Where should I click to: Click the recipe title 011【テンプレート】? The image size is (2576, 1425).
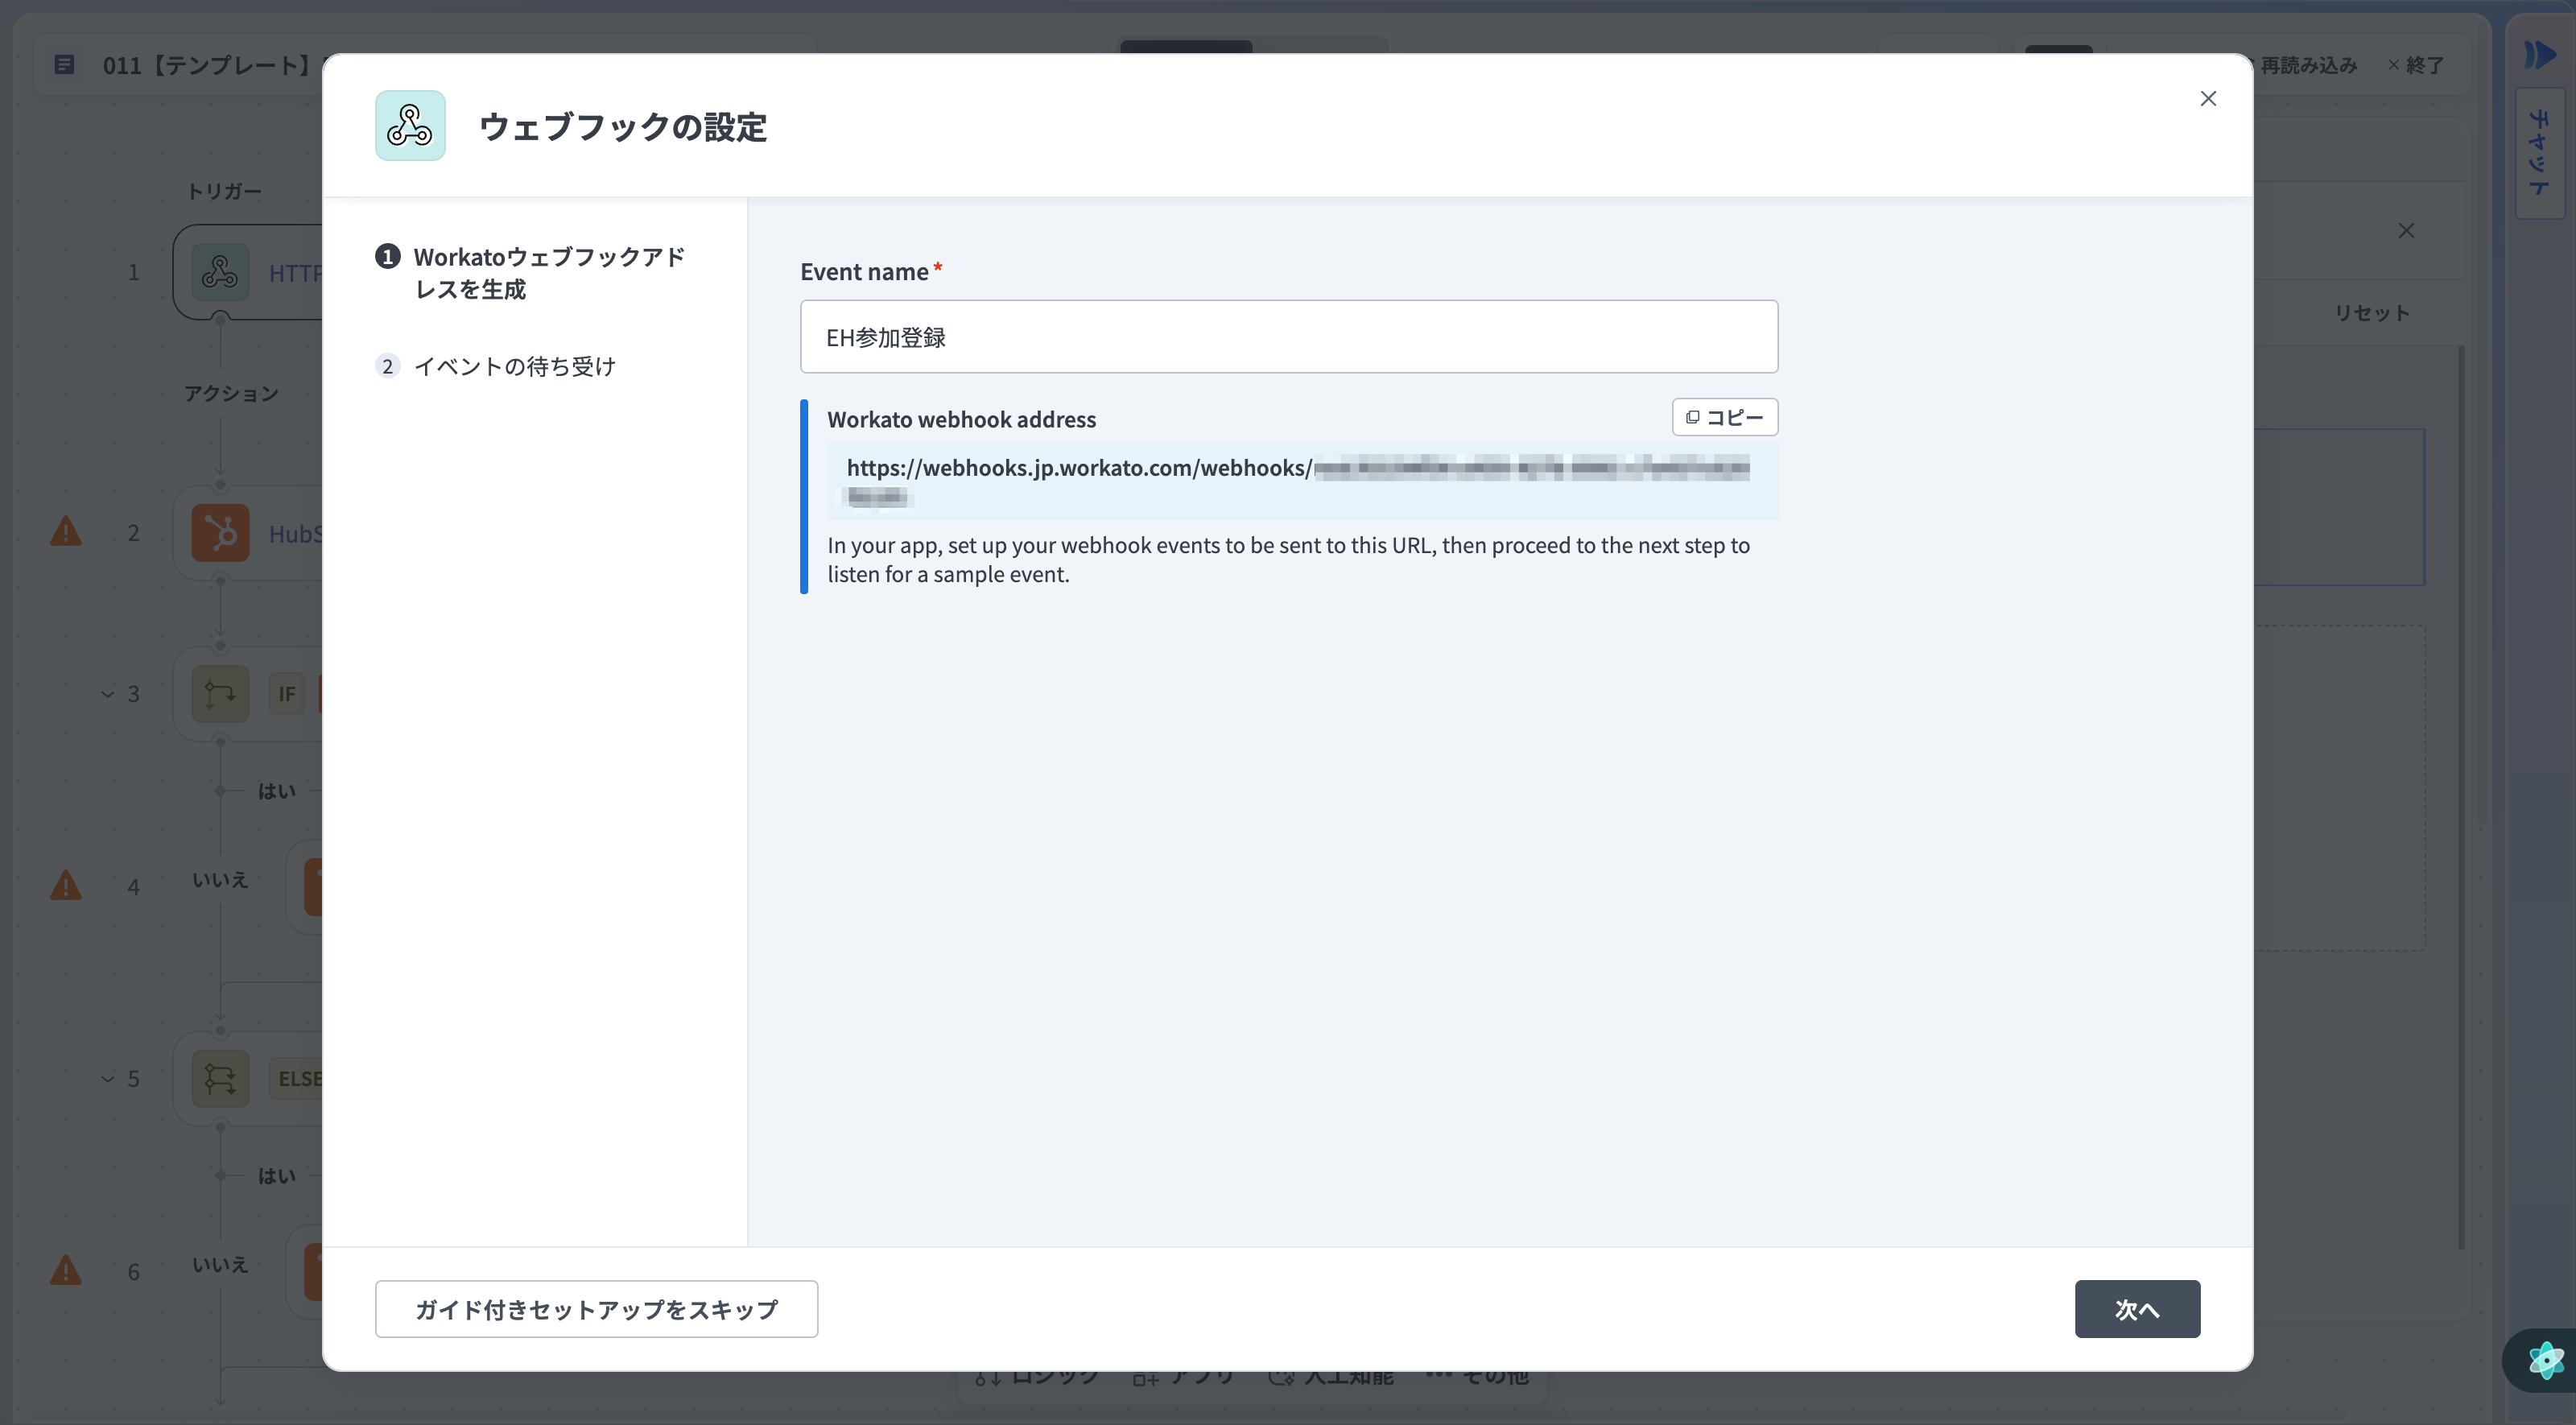(207, 65)
